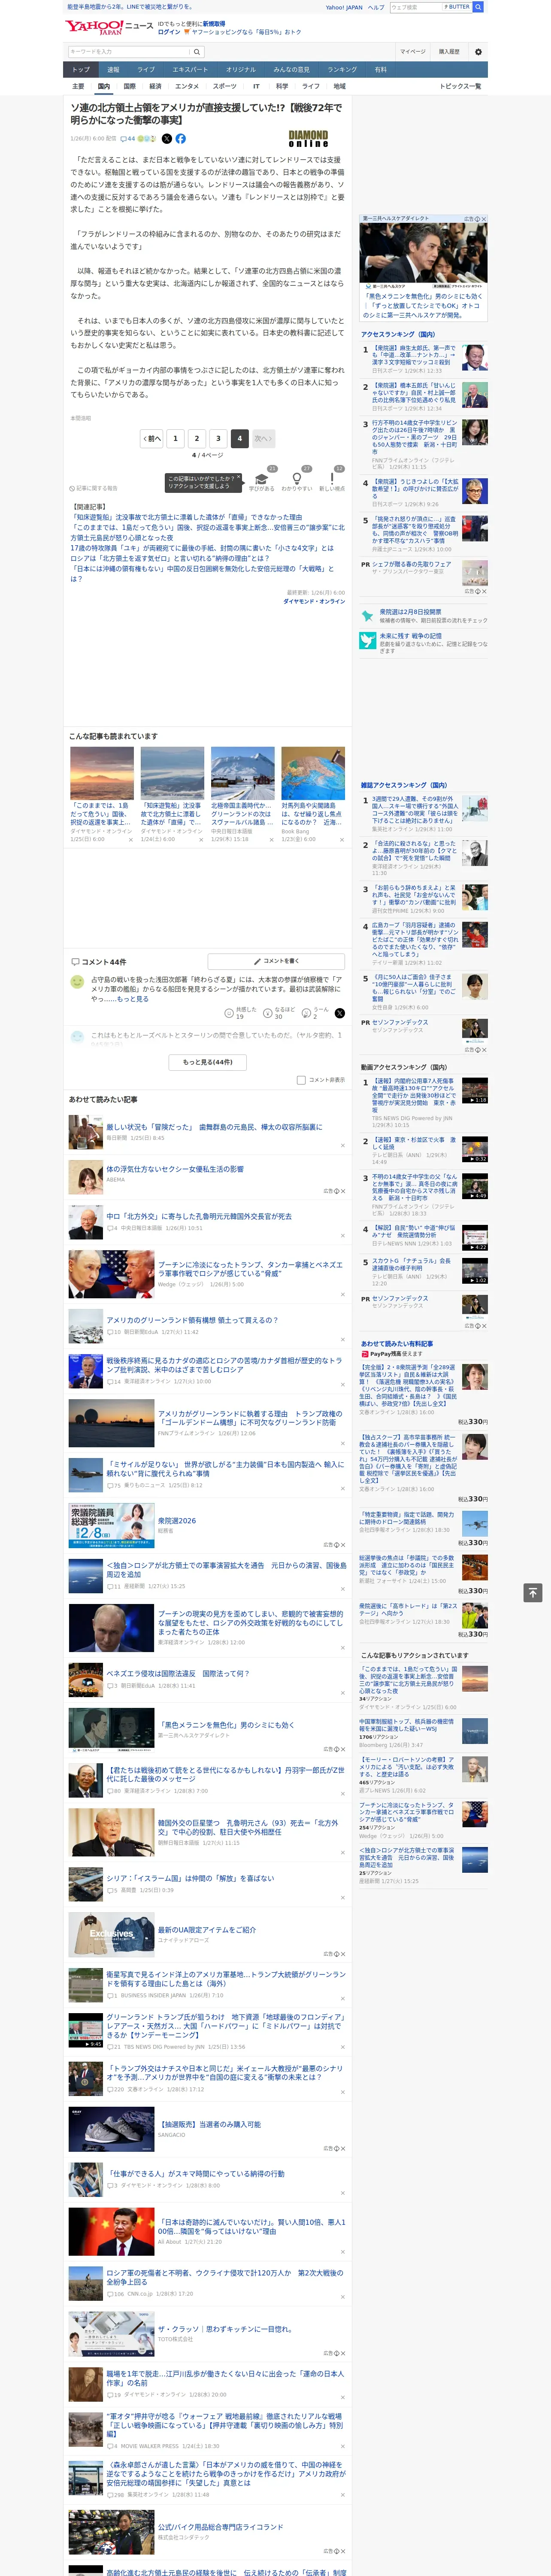Open the 44 comments count icon
551x2576 pixels.
127,139
